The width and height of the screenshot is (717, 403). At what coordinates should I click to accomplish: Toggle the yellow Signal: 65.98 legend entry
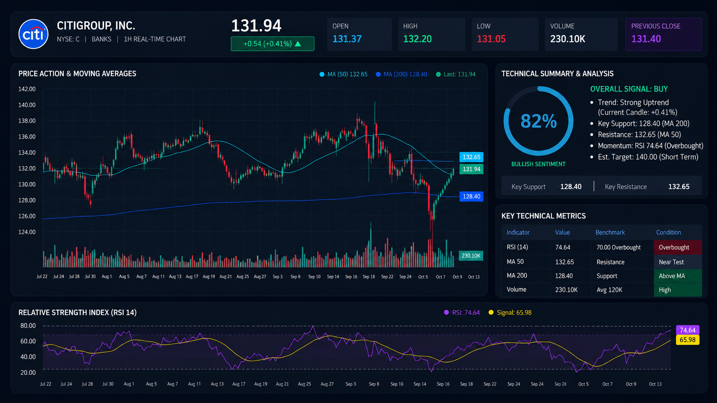coord(510,313)
